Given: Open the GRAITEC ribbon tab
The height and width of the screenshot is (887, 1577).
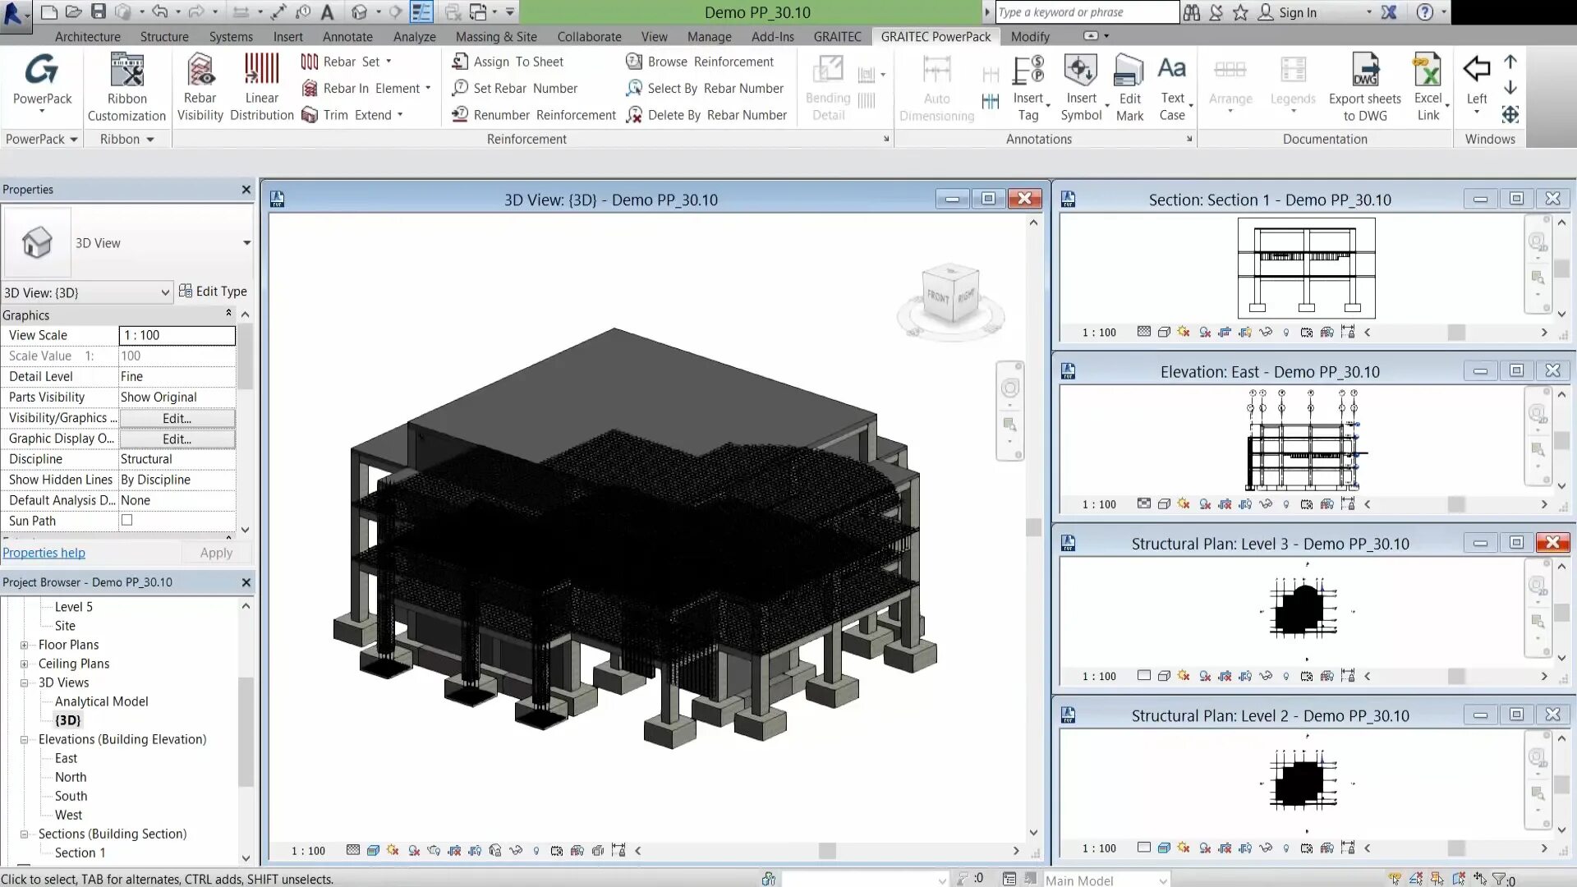Looking at the screenshot, I should (837, 37).
